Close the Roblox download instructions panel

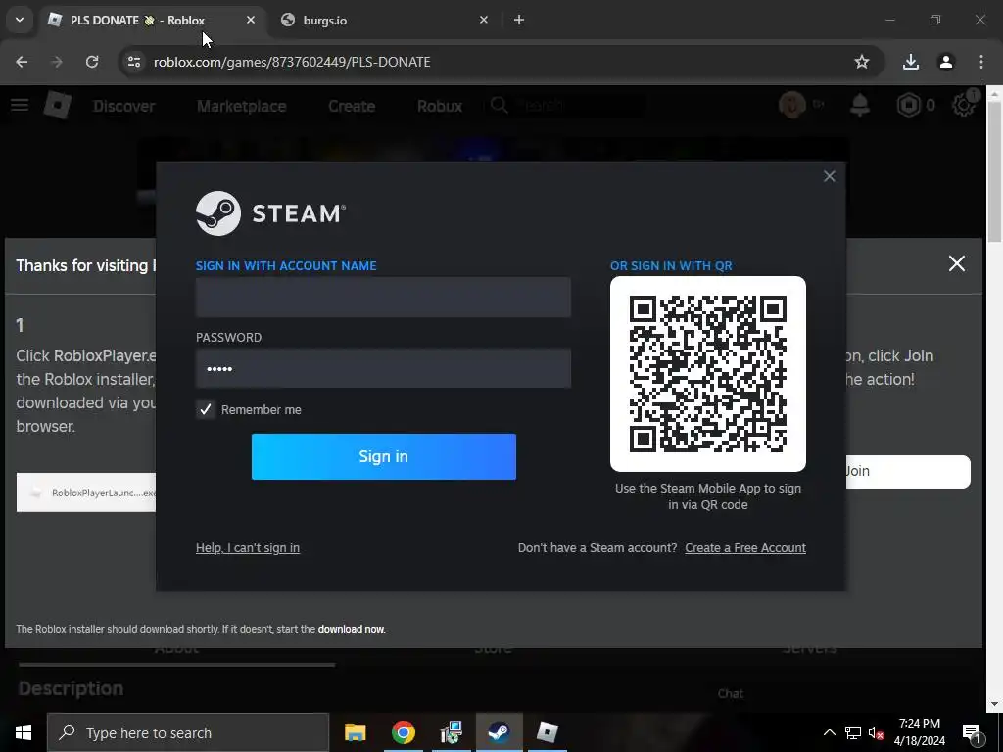[x=957, y=263]
